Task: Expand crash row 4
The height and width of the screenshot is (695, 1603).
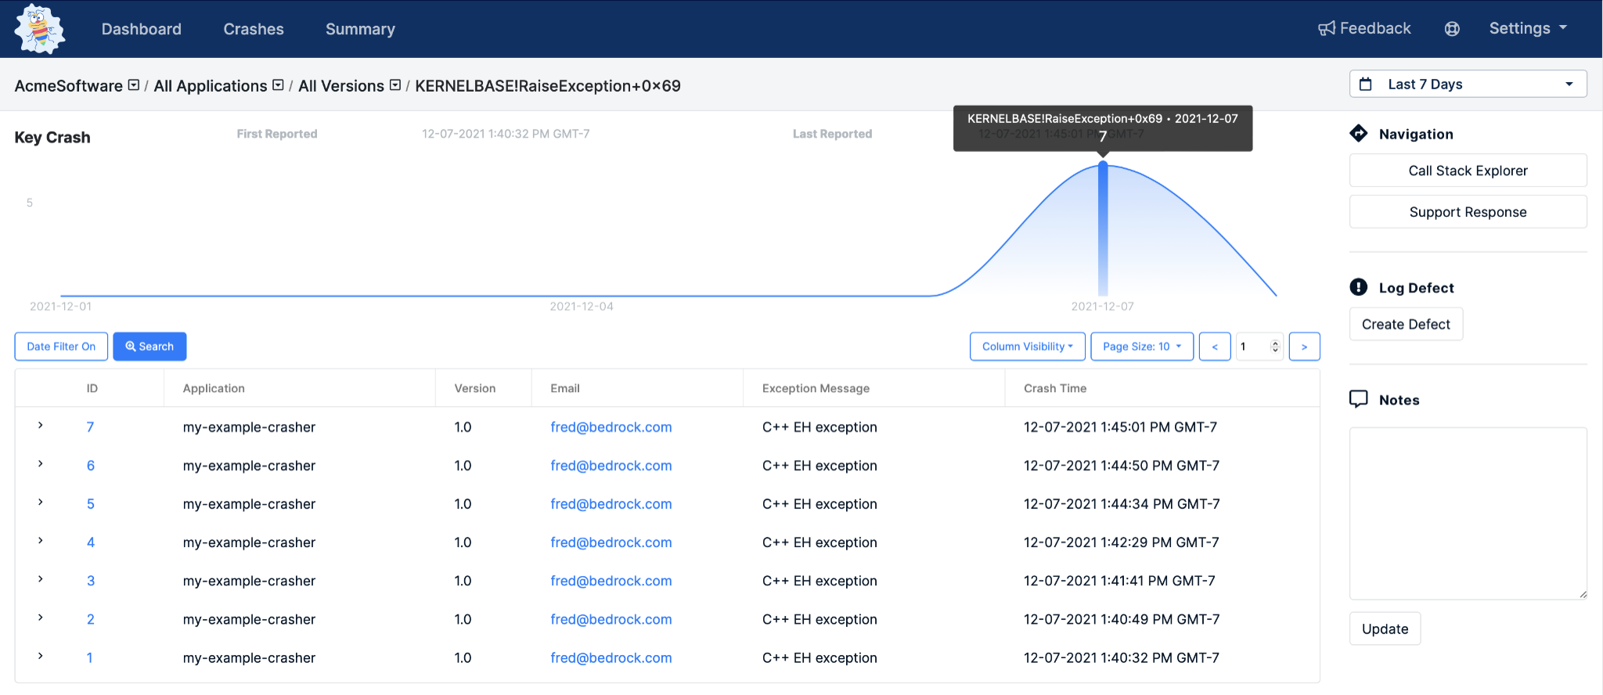Action: [41, 541]
